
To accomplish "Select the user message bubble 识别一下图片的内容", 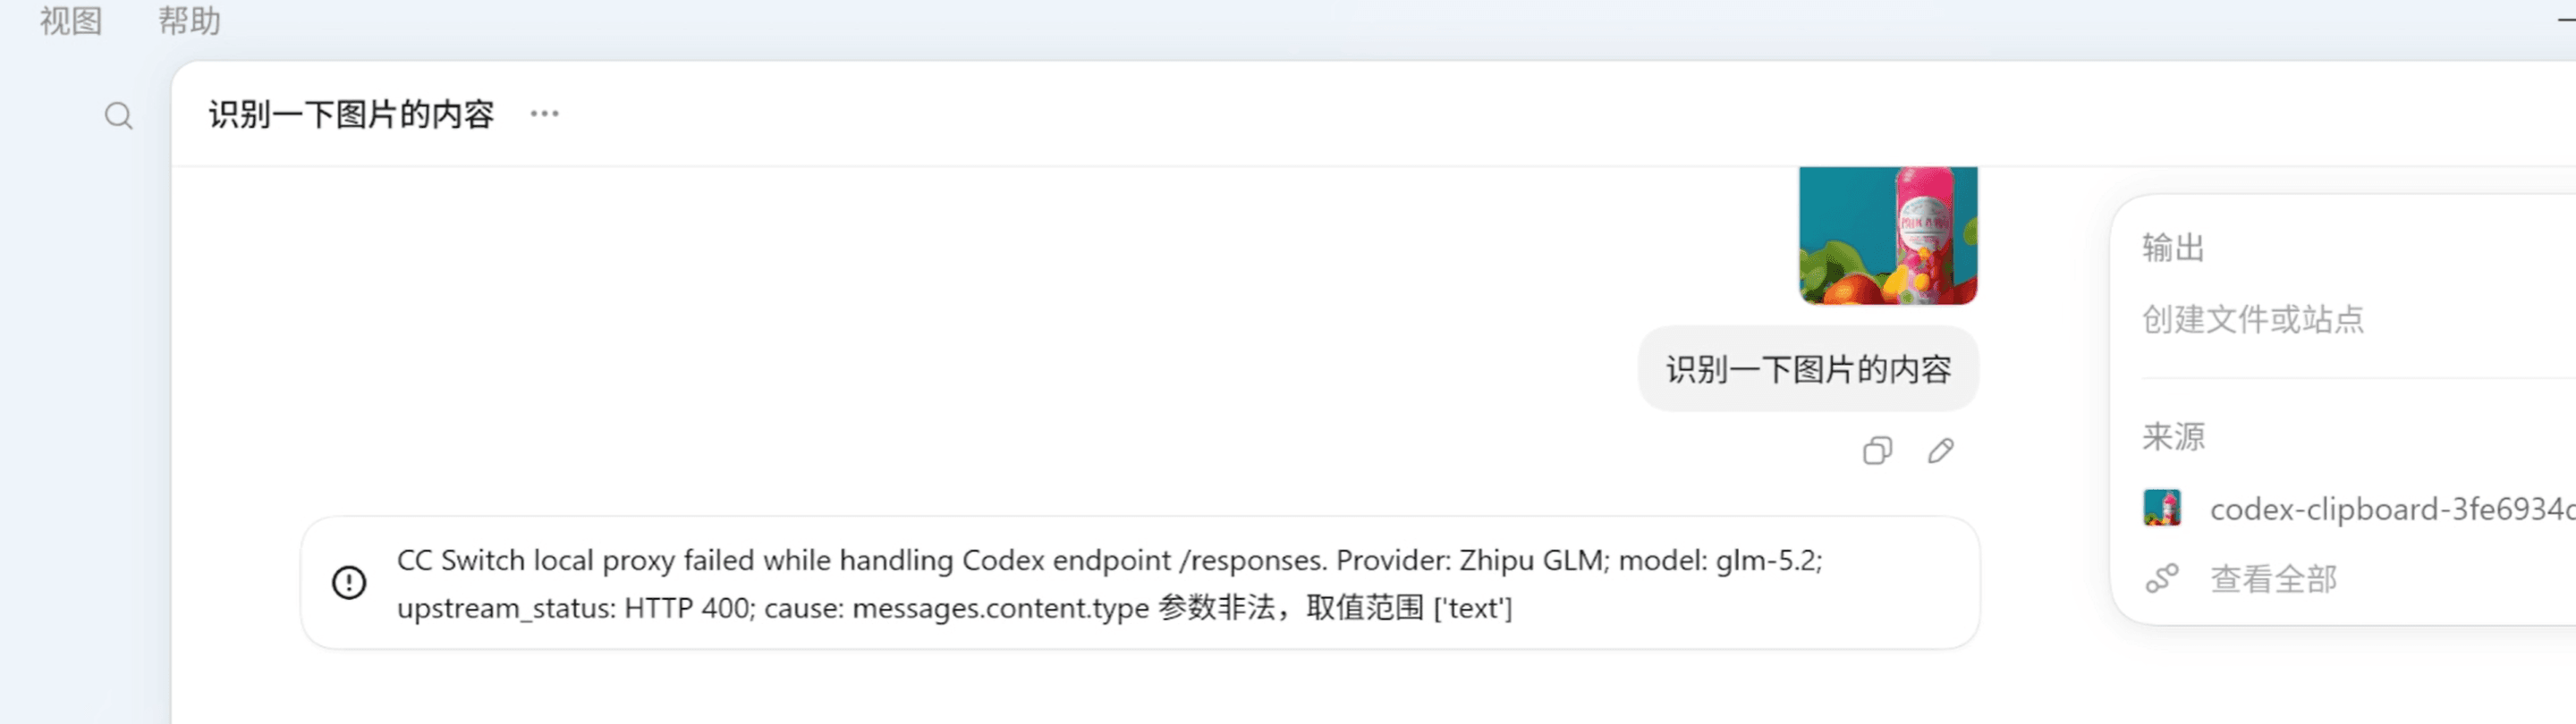I will point(1808,369).
